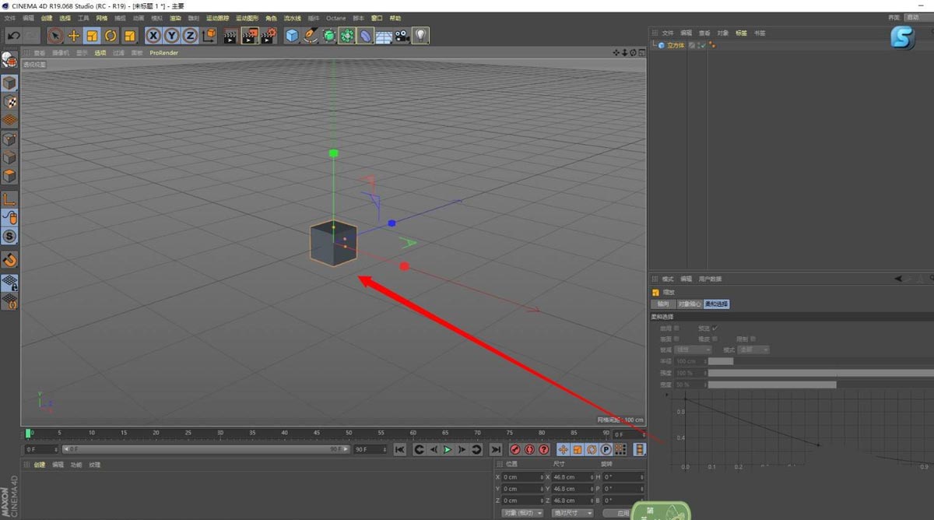This screenshot has width=934, height=520.
Task: Open the 衰减 falloff dropdown
Action: 693,350
